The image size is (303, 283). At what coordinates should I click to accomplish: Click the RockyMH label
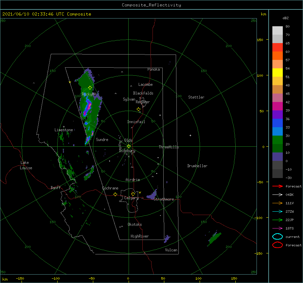89,94
